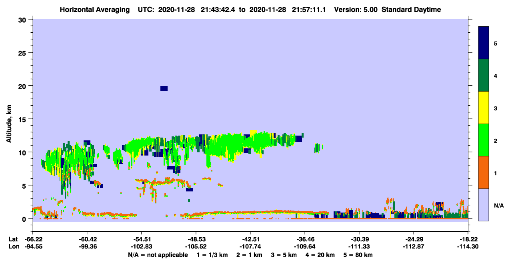Screen dimensions: 520x266
Task: Click the yellow colorbar segment labeled 3
Action: [484, 108]
